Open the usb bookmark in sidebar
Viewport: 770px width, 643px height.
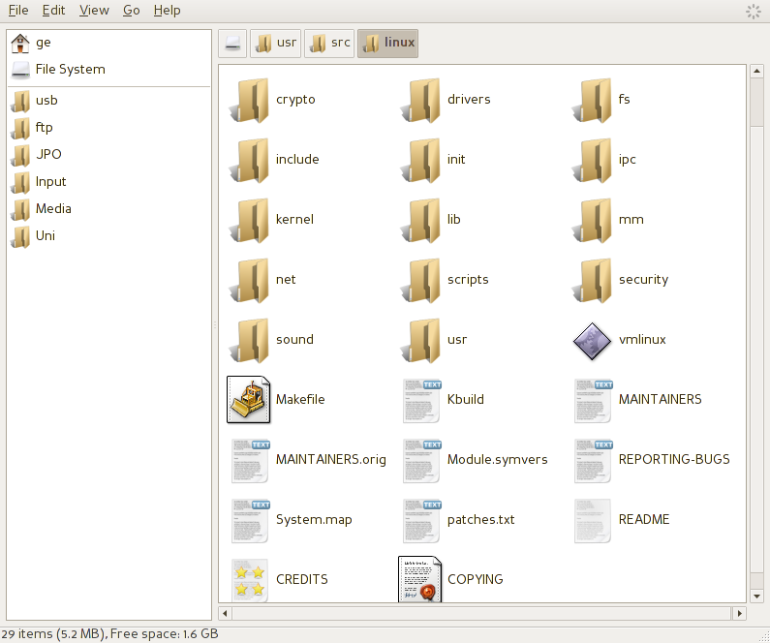46,101
